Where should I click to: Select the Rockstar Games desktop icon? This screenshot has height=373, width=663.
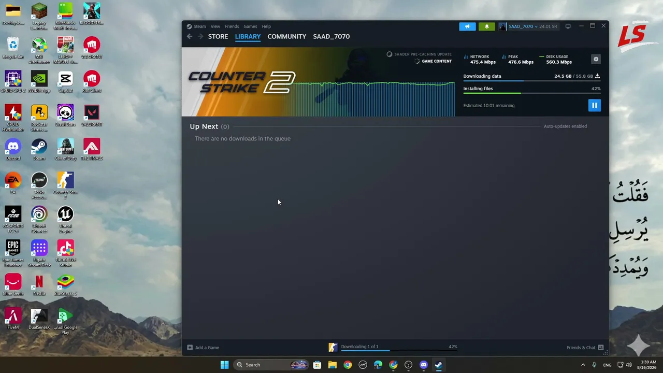[x=39, y=119]
